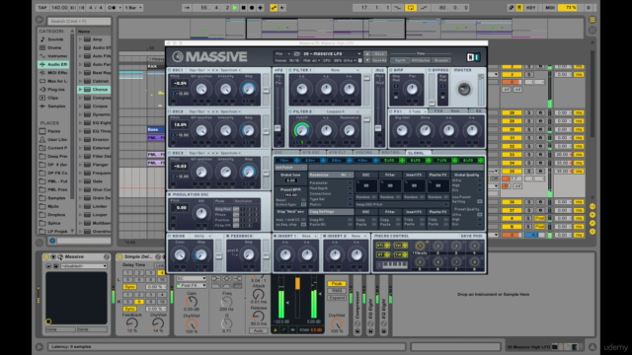Click the Simple Delay Feedback knob
Image resolution: width=632 pixels, height=355 pixels.
[x=132, y=322]
